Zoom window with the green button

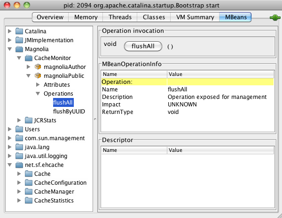27,5
